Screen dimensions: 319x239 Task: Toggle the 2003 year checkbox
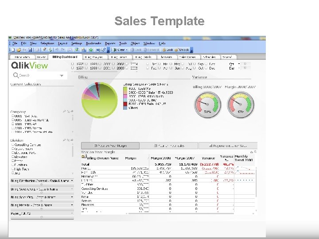pos(113,68)
